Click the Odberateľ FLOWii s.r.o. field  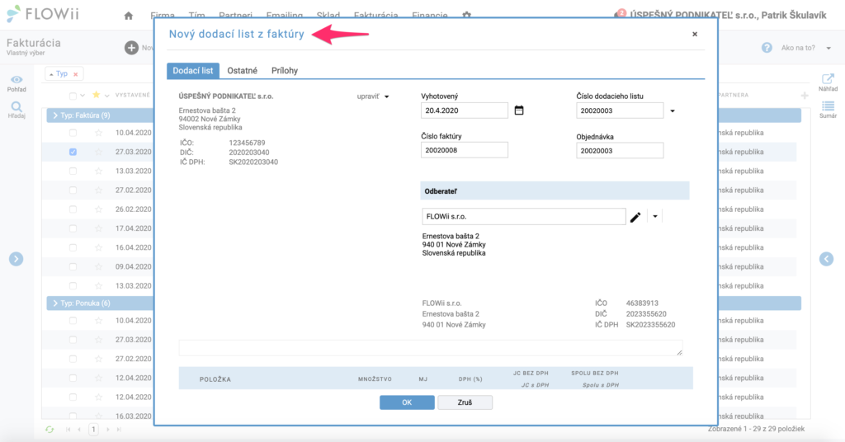[524, 216]
